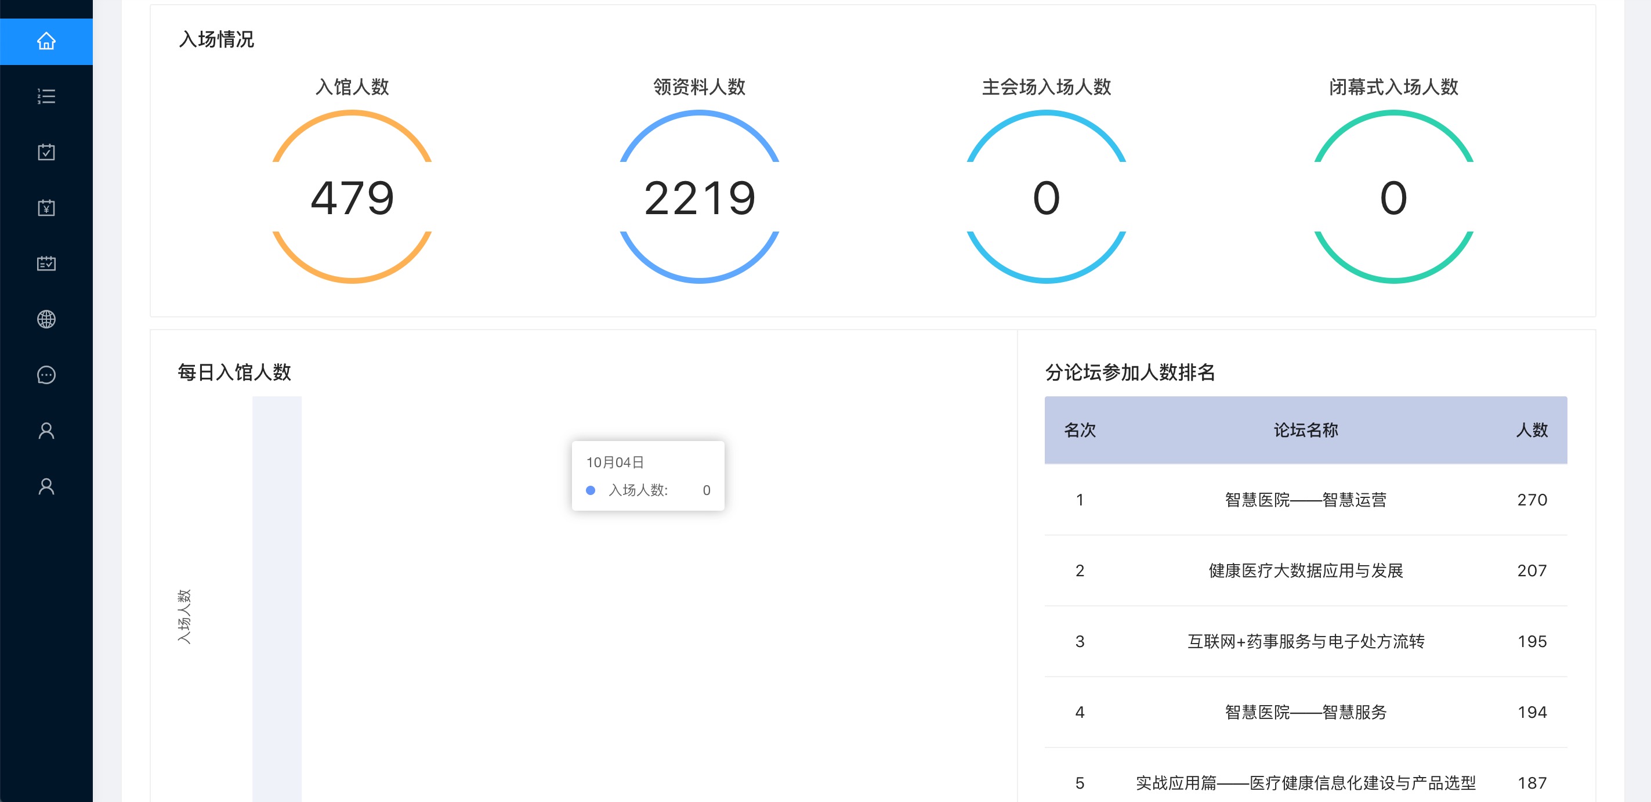The height and width of the screenshot is (802, 1651).
Task: Click the 10月04日 tooltip date
Action: click(615, 463)
